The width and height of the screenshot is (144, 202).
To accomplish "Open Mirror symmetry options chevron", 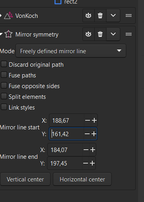I will click(113, 34).
